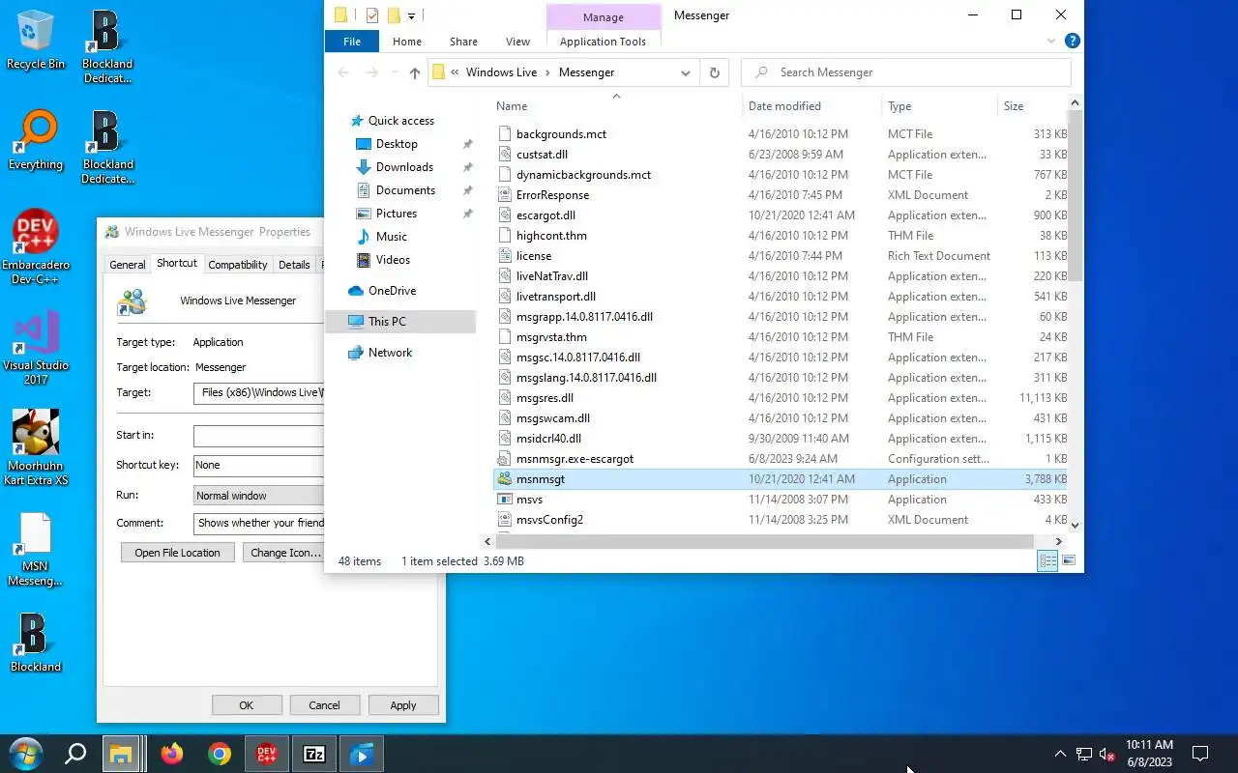Show hidden system tray icons

tap(1060, 754)
